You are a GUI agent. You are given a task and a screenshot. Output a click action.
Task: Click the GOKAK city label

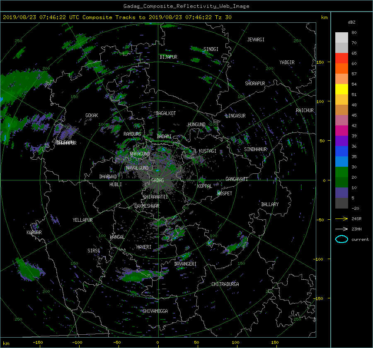point(92,115)
